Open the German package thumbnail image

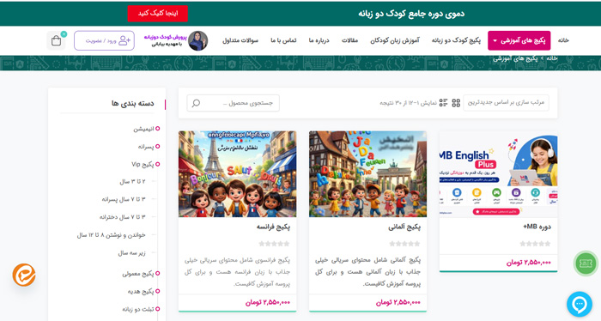[368, 174]
